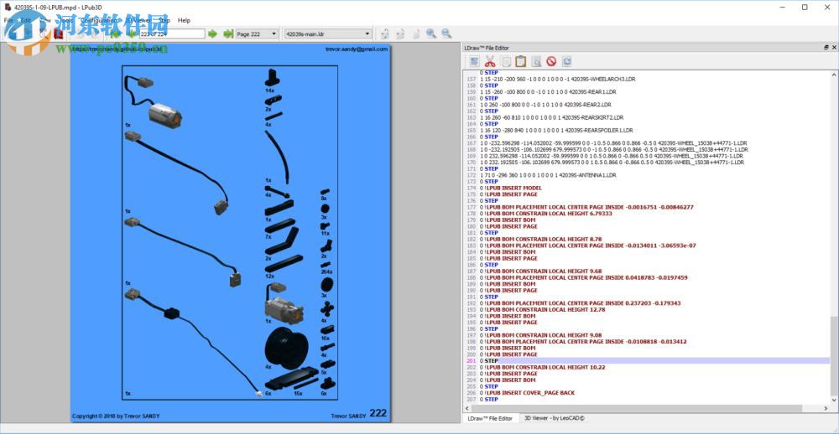Zoom out on the instruction page

tap(446, 34)
